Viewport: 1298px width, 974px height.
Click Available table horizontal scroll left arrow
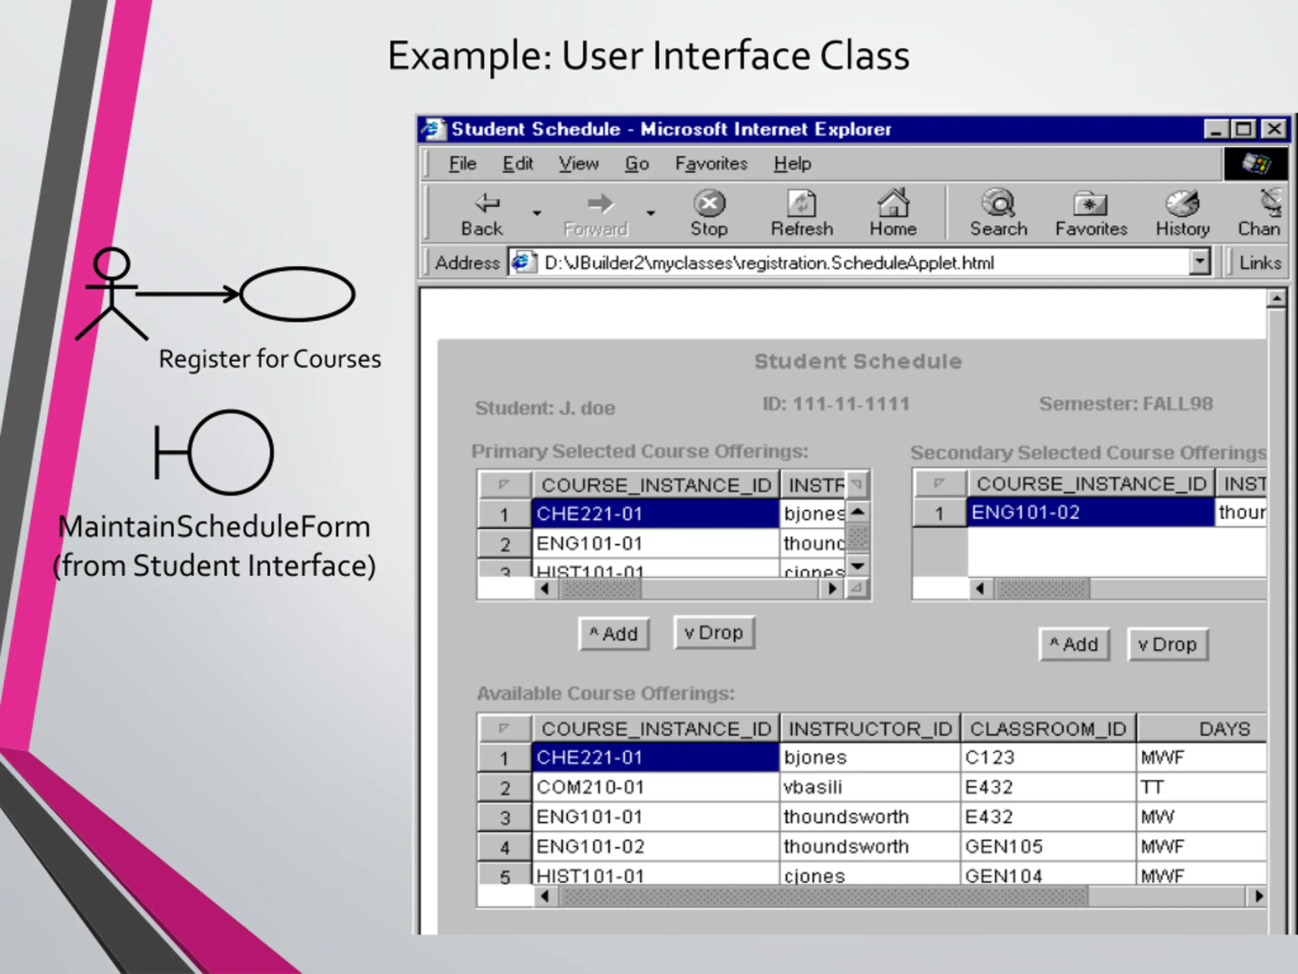point(546,896)
